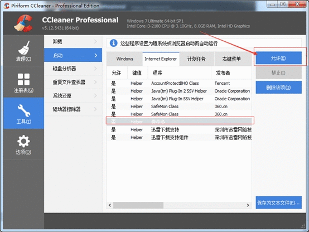309x232 pixels.
Task: Click the Tencent publisher cell
Action: (x=222, y=83)
